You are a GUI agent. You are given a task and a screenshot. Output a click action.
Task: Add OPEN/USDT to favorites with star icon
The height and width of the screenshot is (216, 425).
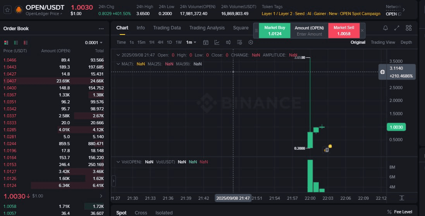[8, 10]
